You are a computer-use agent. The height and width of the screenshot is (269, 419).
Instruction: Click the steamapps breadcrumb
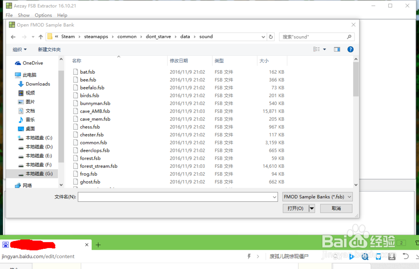click(x=96, y=36)
